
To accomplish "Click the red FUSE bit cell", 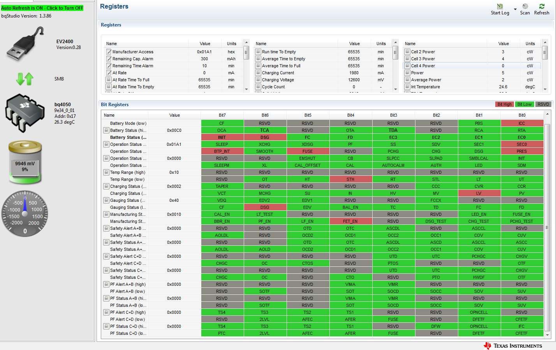I will coord(308,151).
